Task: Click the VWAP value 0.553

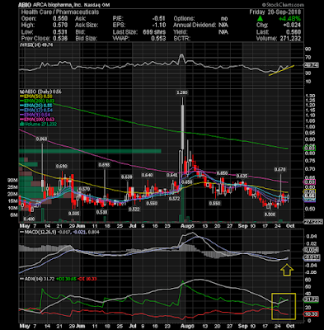Action: pyautogui.click(x=159, y=39)
